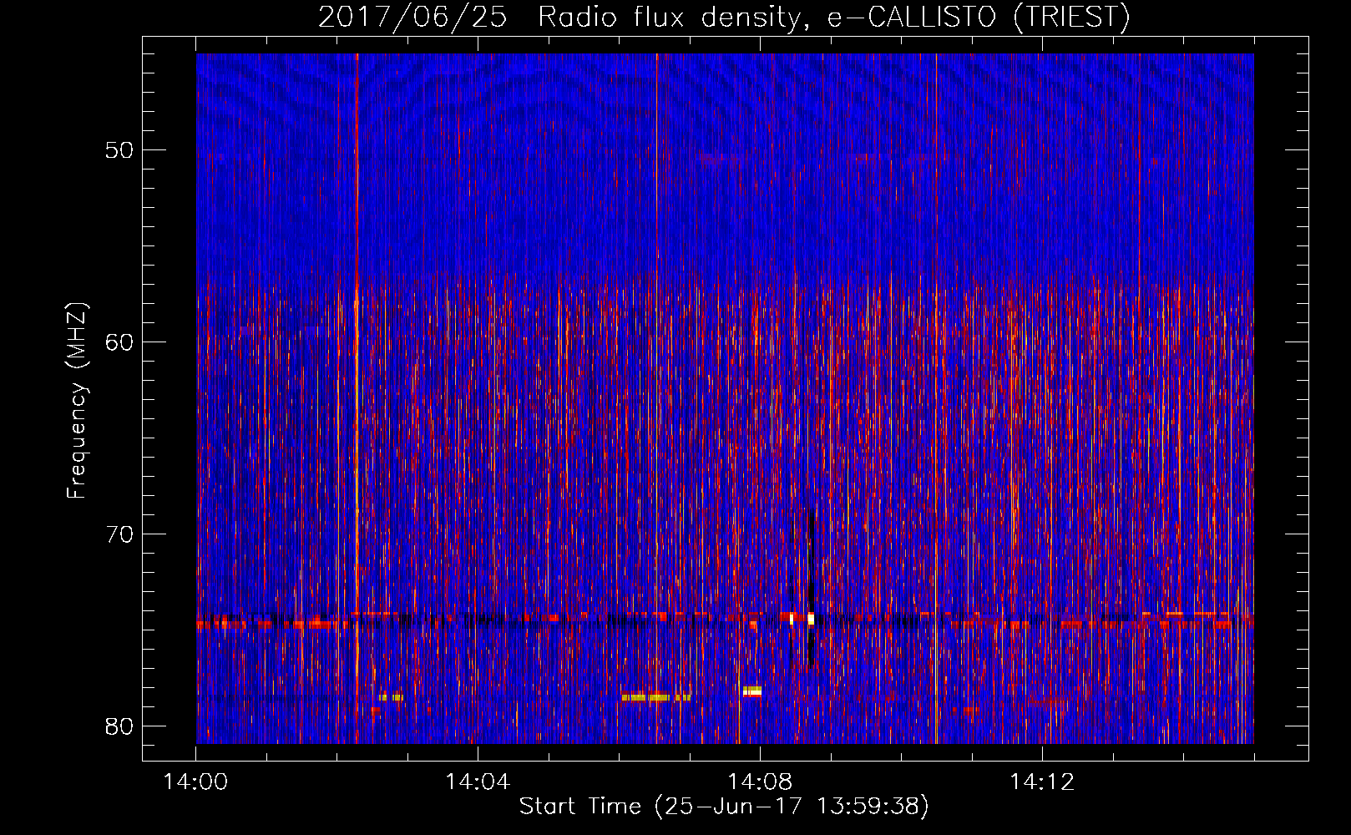Image resolution: width=1351 pixels, height=835 pixels.
Task: Click the 50 frequency tick label
Action: coord(120,150)
